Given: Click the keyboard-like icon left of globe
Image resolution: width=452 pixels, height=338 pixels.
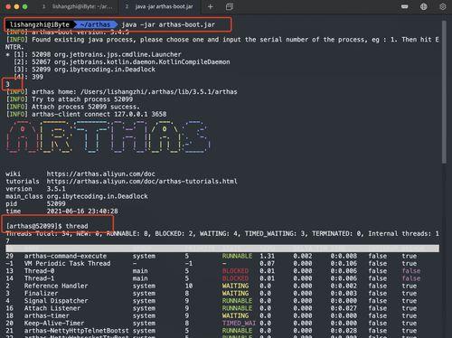Looking at the screenshot, I should 405,6.
